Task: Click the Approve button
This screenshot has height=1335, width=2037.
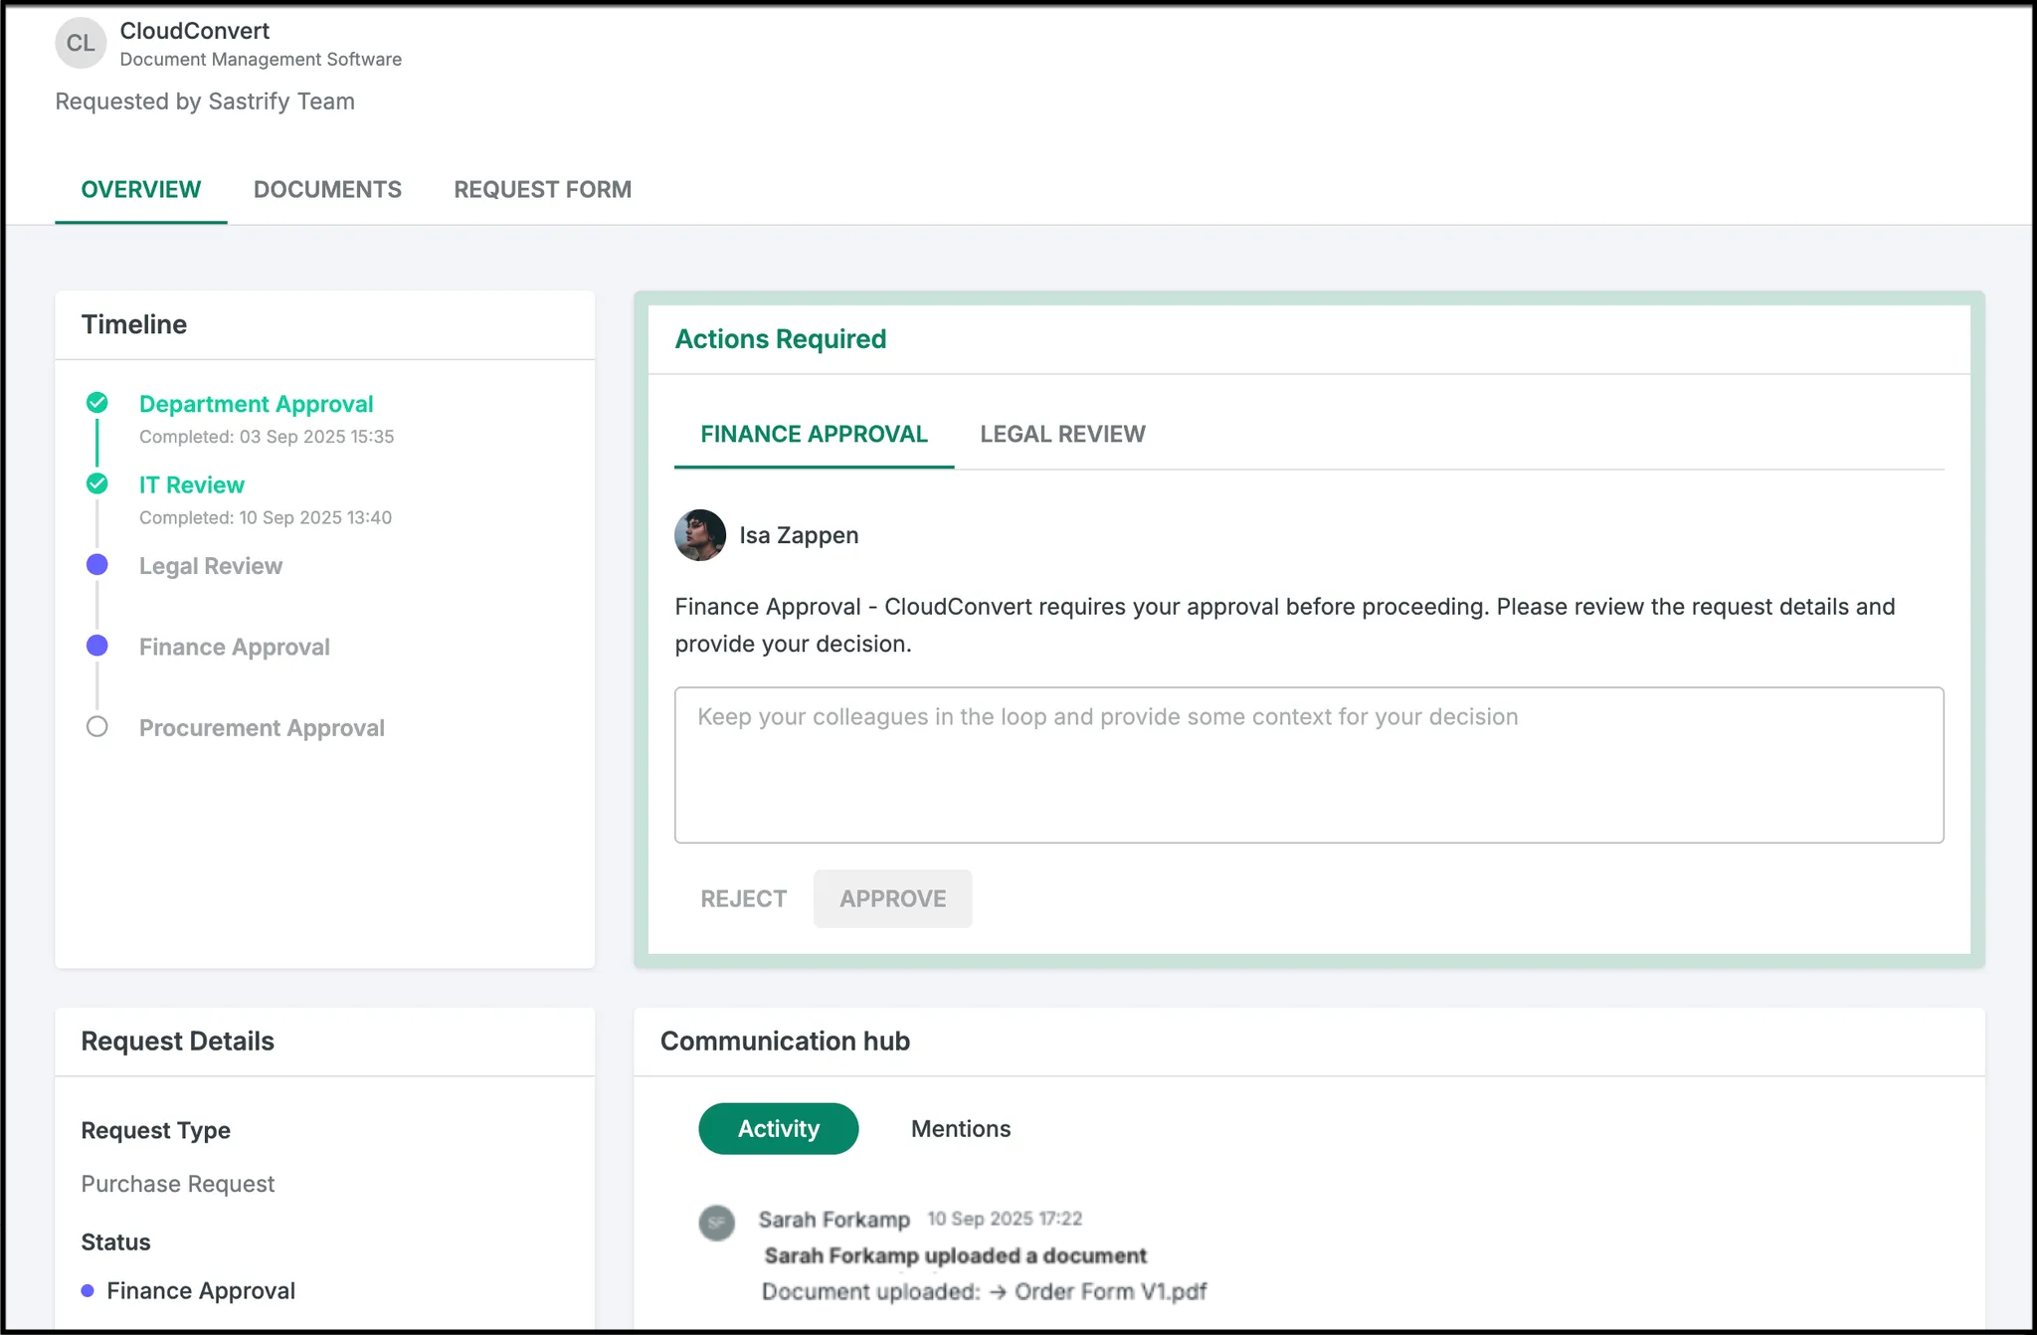Action: click(x=892, y=898)
